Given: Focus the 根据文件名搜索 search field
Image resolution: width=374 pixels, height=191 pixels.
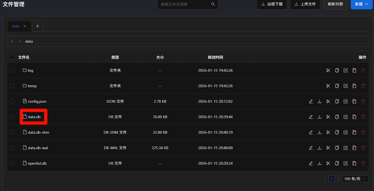Looking at the screenshot, I should 185,4.
